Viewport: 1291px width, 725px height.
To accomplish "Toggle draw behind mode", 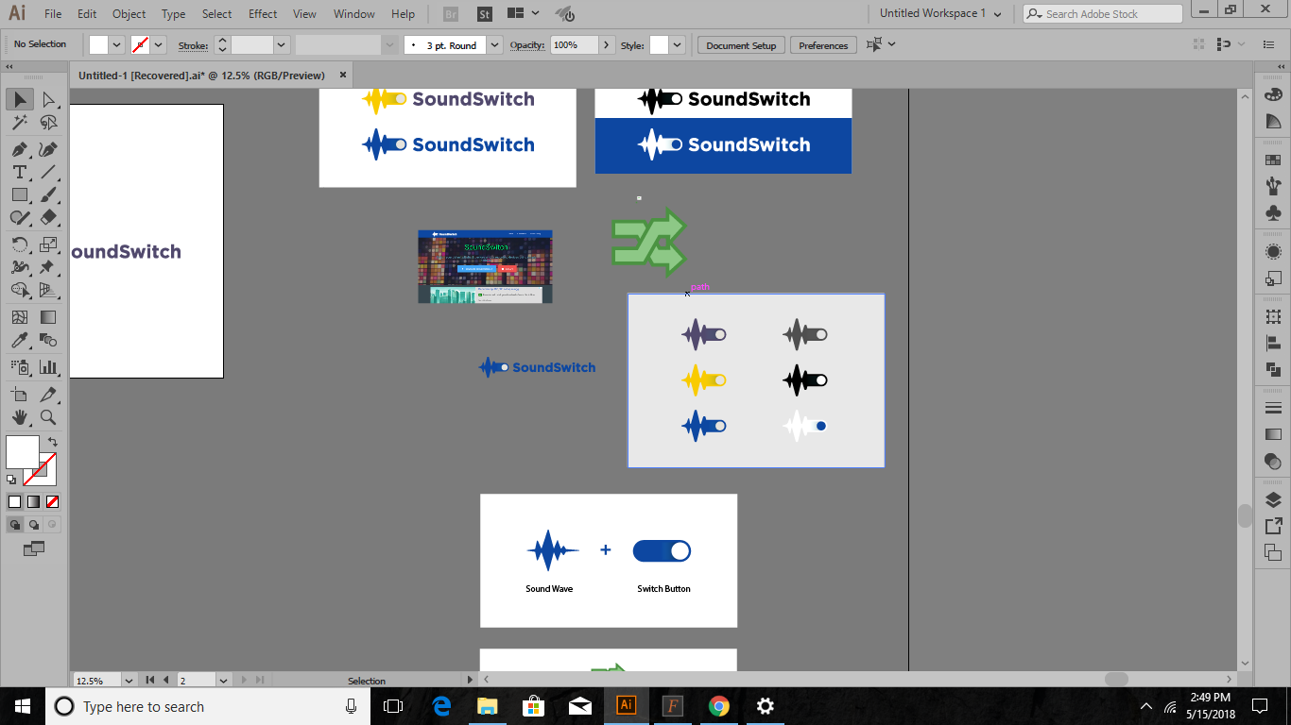I will coord(31,524).
